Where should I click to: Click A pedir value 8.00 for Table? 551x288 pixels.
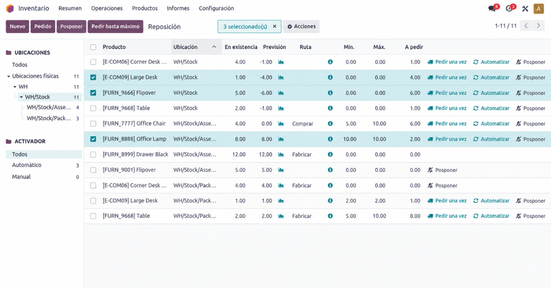pyautogui.click(x=415, y=216)
